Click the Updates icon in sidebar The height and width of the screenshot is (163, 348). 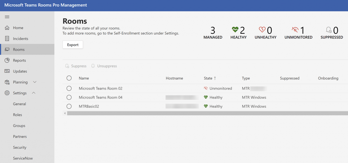coord(7,71)
